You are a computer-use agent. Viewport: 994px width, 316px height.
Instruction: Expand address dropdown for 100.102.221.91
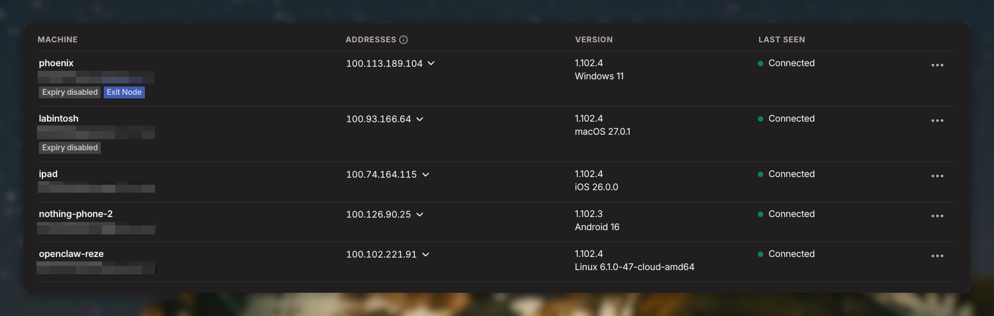[426, 255]
